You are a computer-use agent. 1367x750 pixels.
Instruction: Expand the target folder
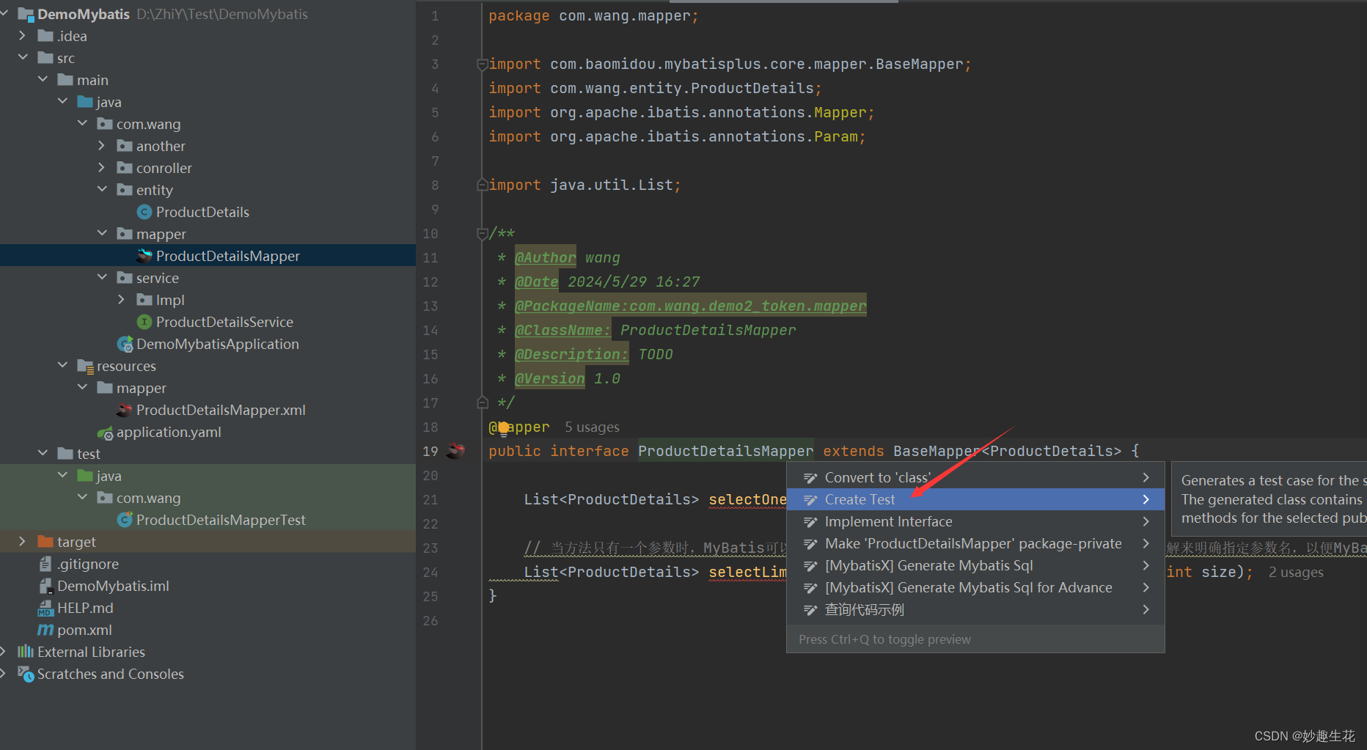22,541
